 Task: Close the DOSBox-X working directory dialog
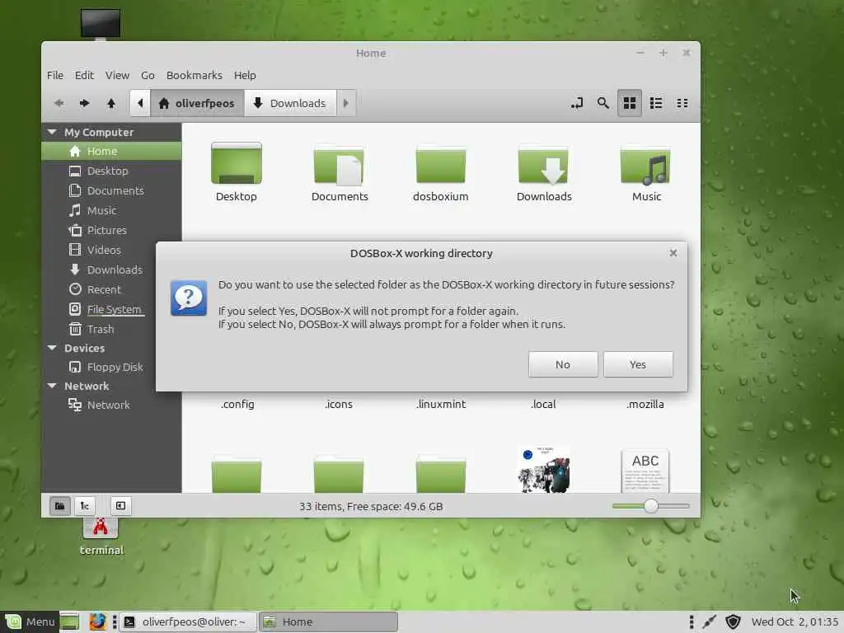click(673, 253)
